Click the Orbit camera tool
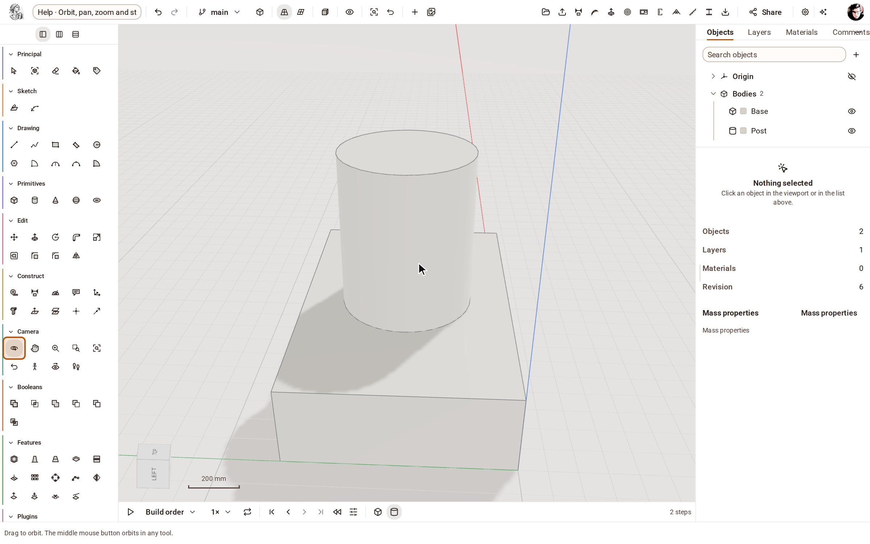The height and width of the screenshot is (544, 870). click(14, 348)
